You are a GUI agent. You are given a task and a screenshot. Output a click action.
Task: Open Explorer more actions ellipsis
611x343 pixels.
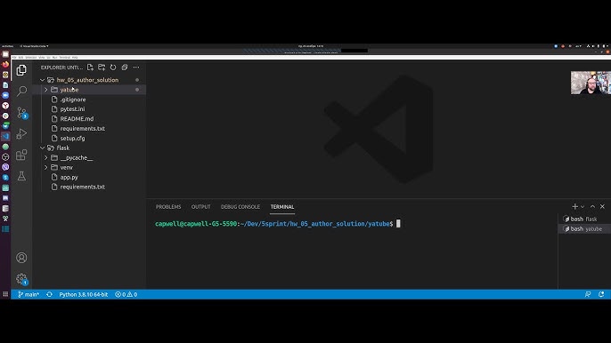click(136, 68)
